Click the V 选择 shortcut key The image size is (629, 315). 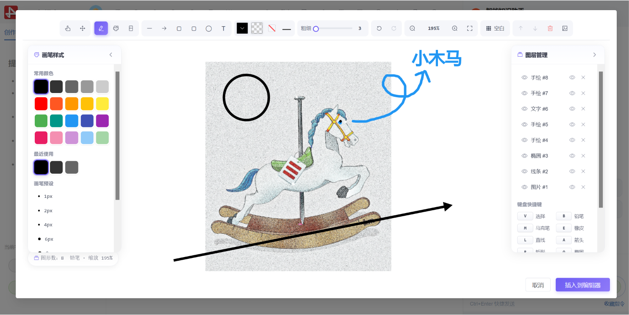tap(525, 216)
